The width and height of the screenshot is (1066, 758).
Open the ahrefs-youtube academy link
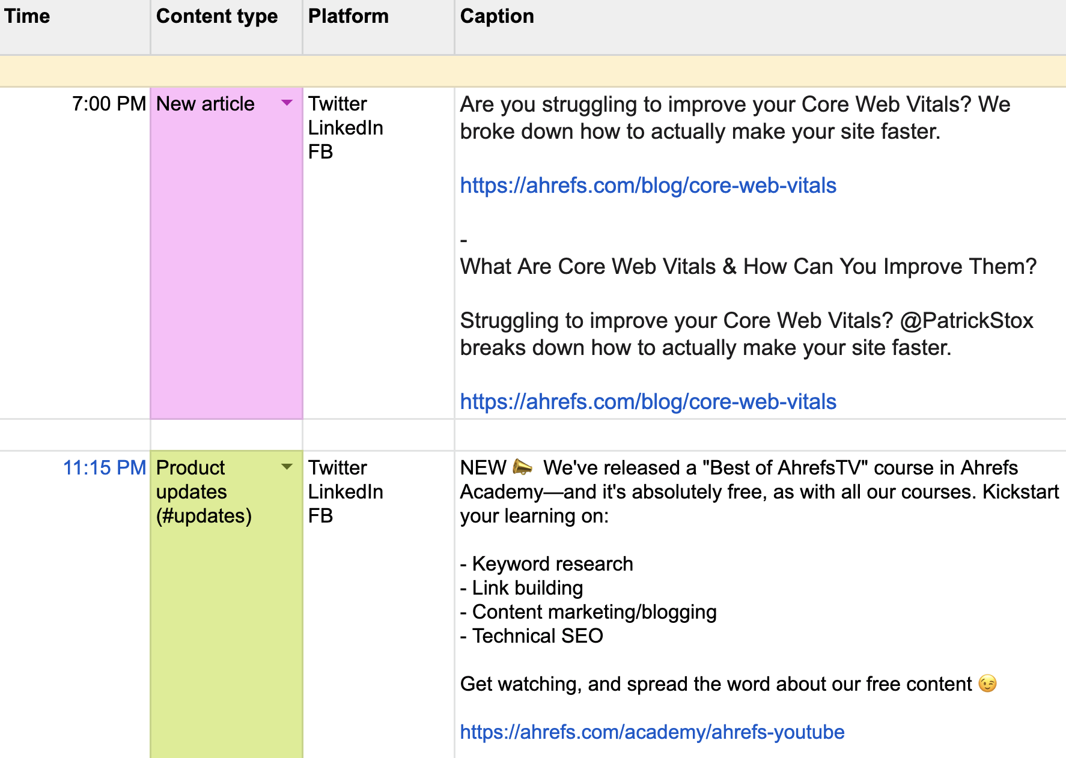point(652,732)
